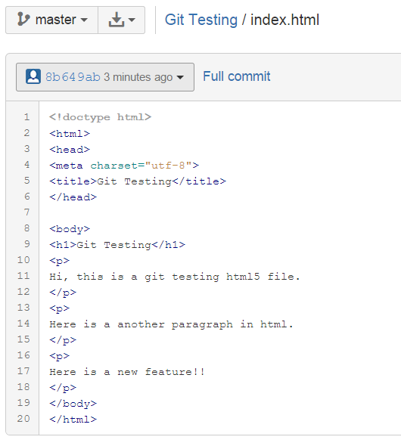Open the master branch dropdown

pos(51,20)
